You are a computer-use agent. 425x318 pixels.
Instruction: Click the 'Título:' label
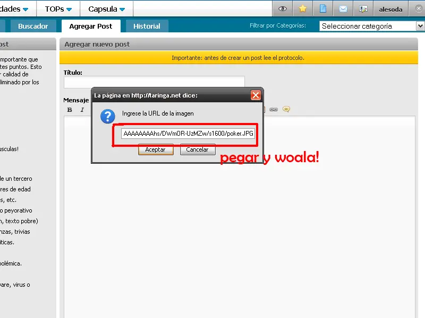tap(73, 73)
